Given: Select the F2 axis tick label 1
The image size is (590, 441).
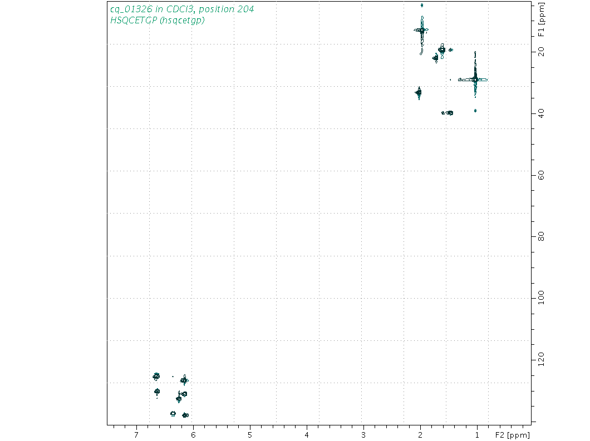Looking at the screenshot, I should click(477, 435).
